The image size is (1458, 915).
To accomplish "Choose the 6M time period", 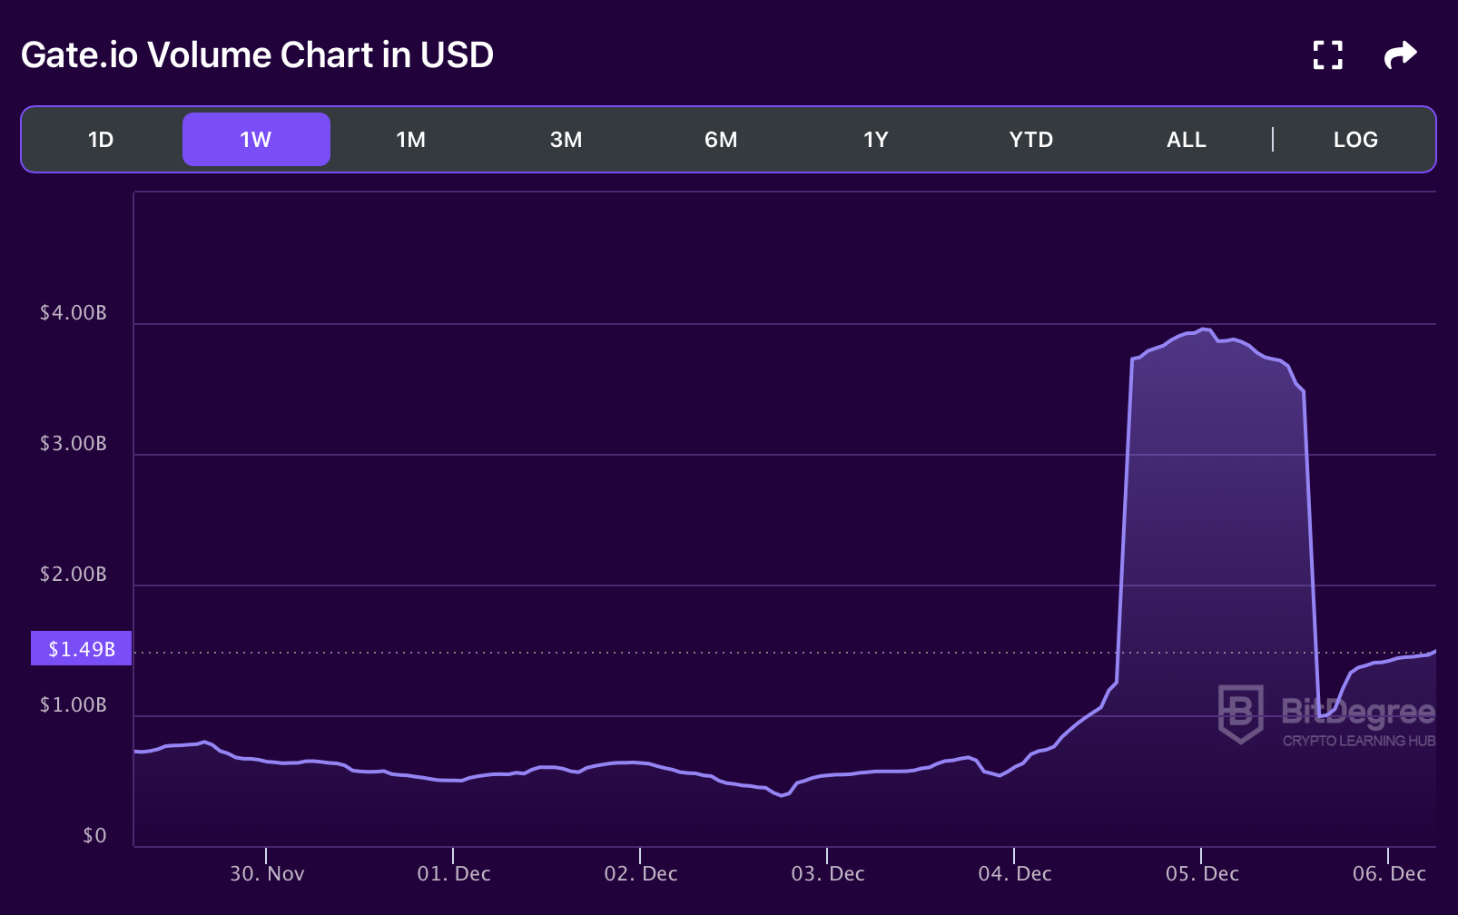I will pos(721,140).
